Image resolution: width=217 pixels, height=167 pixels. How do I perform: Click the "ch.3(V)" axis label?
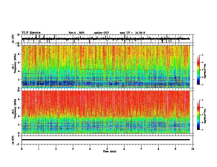tap(13, 140)
